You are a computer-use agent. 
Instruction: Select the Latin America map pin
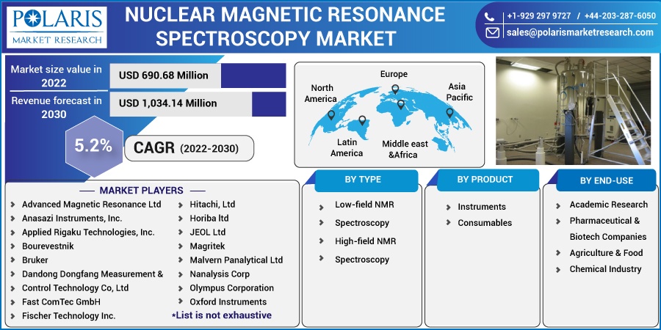(x=362, y=120)
